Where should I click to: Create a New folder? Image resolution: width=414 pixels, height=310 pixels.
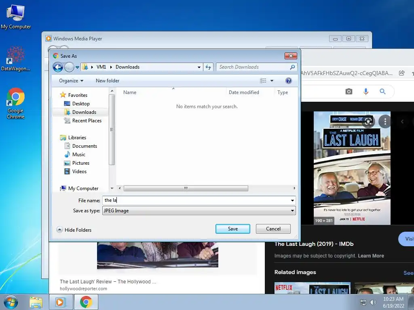(108, 81)
